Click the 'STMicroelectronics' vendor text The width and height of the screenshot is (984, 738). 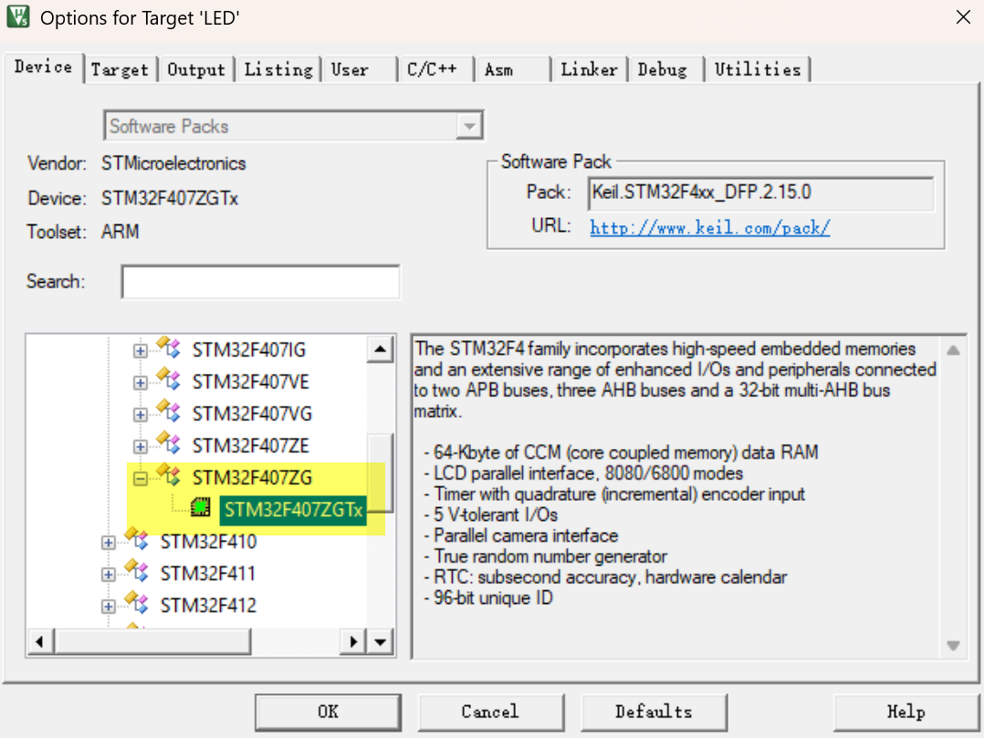[173, 163]
